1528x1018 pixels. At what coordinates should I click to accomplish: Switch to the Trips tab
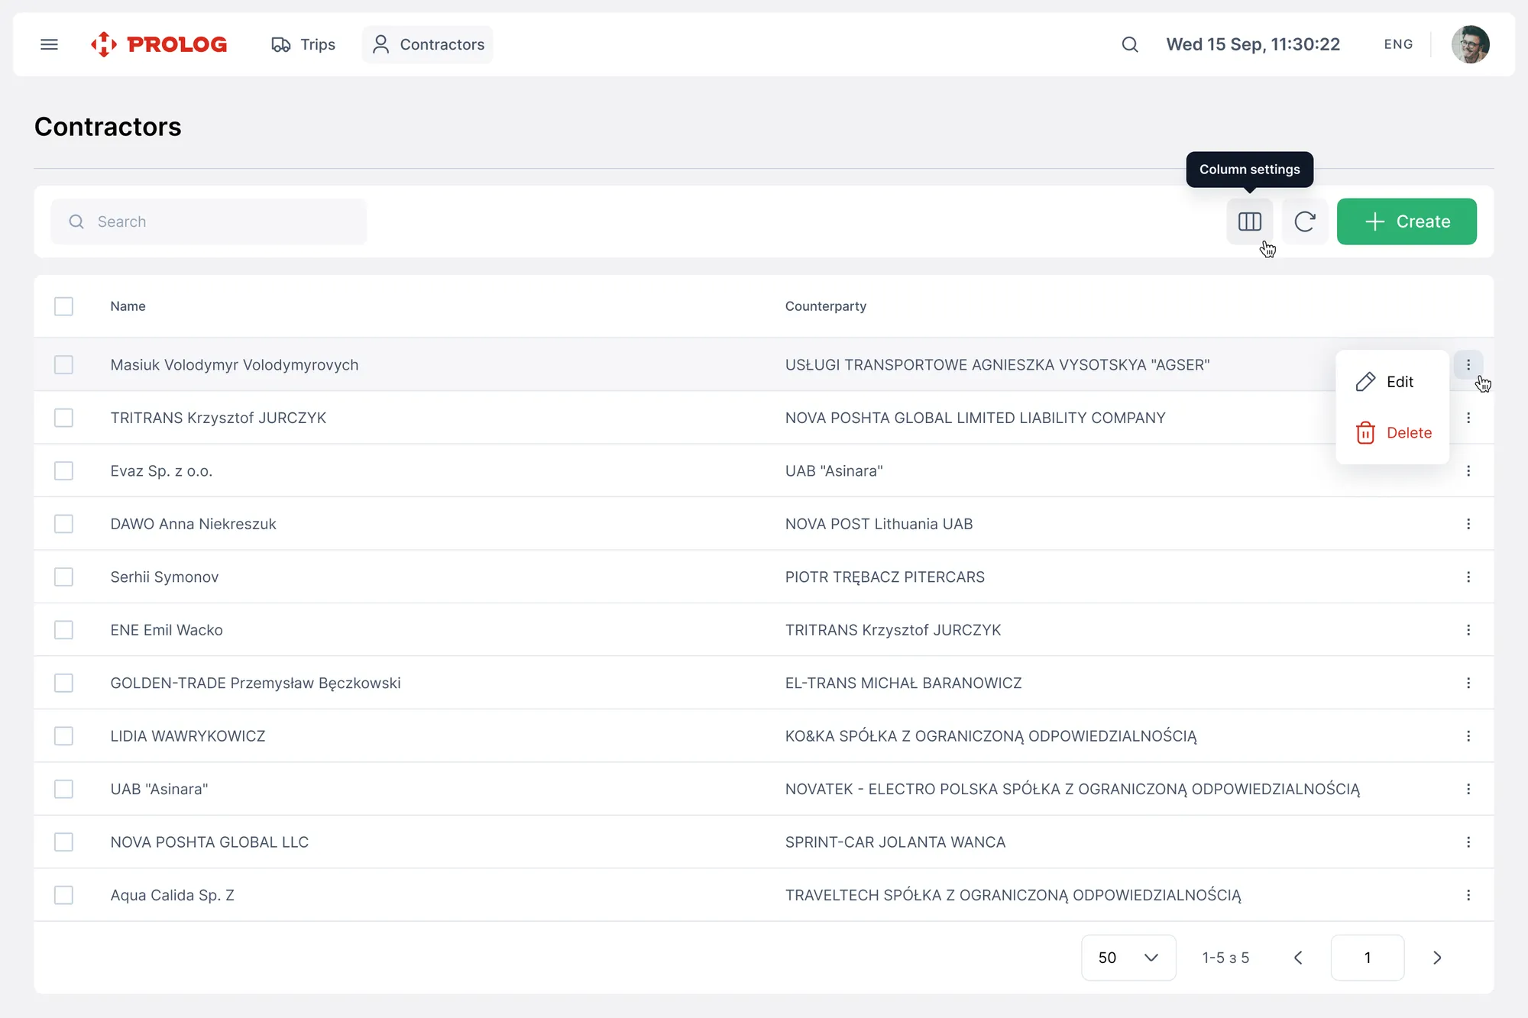coord(303,44)
